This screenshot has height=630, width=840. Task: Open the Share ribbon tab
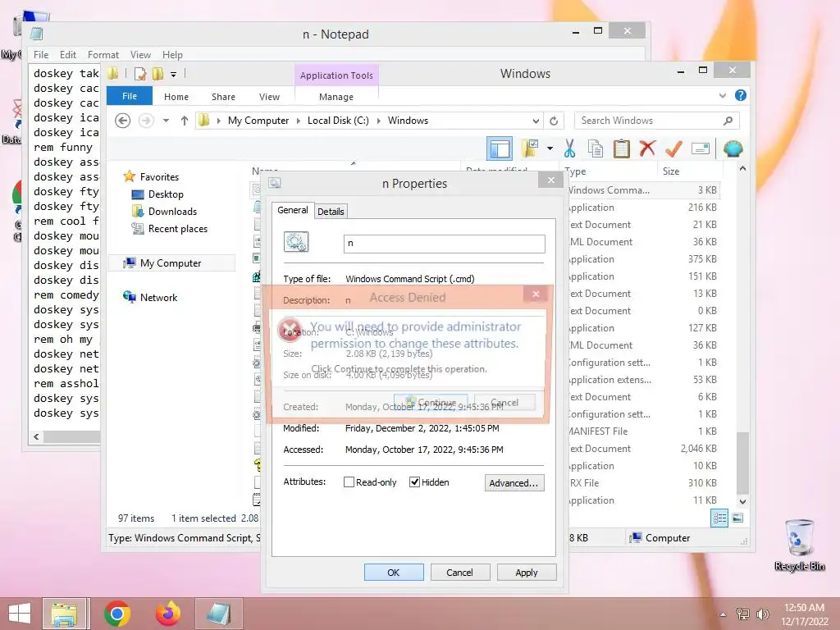tap(223, 97)
